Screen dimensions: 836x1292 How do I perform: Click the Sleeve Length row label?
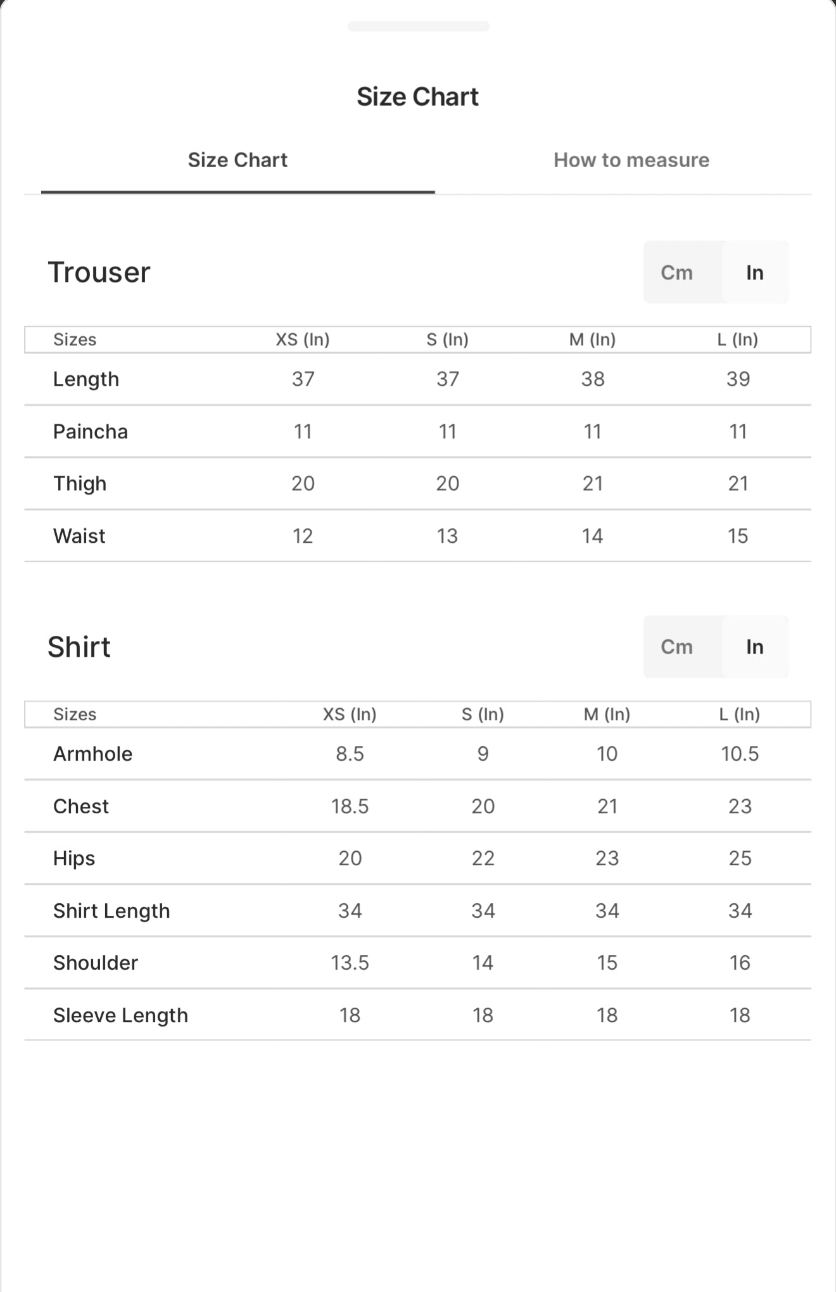(120, 1015)
